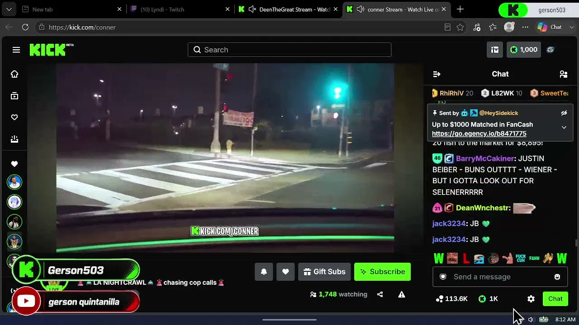Click the green Subscribe button

click(x=382, y=272)
